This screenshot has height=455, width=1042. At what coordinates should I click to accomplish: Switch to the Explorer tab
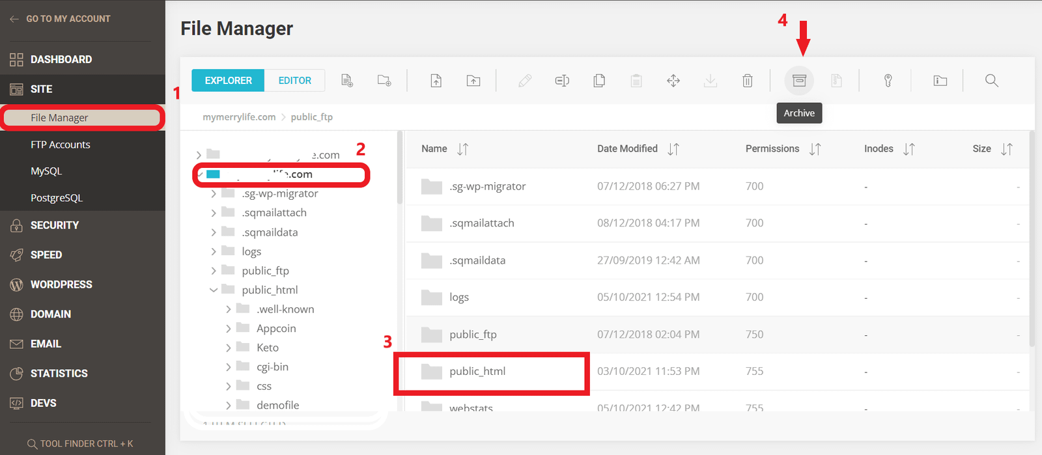click(228, 81)
